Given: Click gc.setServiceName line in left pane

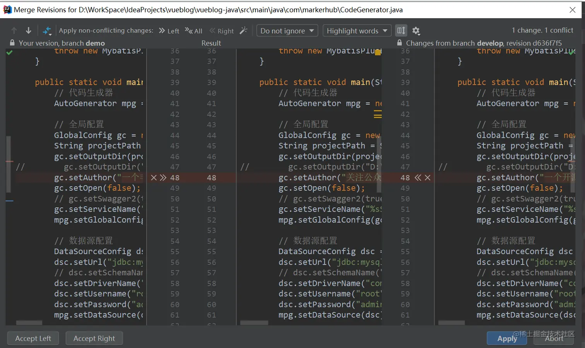Looking at the screenshot, I should 99,209.
